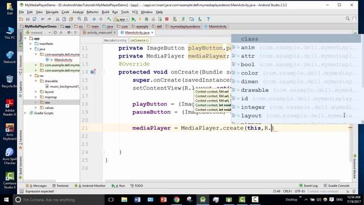Click the Save All toolbar icon
The width and height of the screenshot is (364, 205).
28,19
